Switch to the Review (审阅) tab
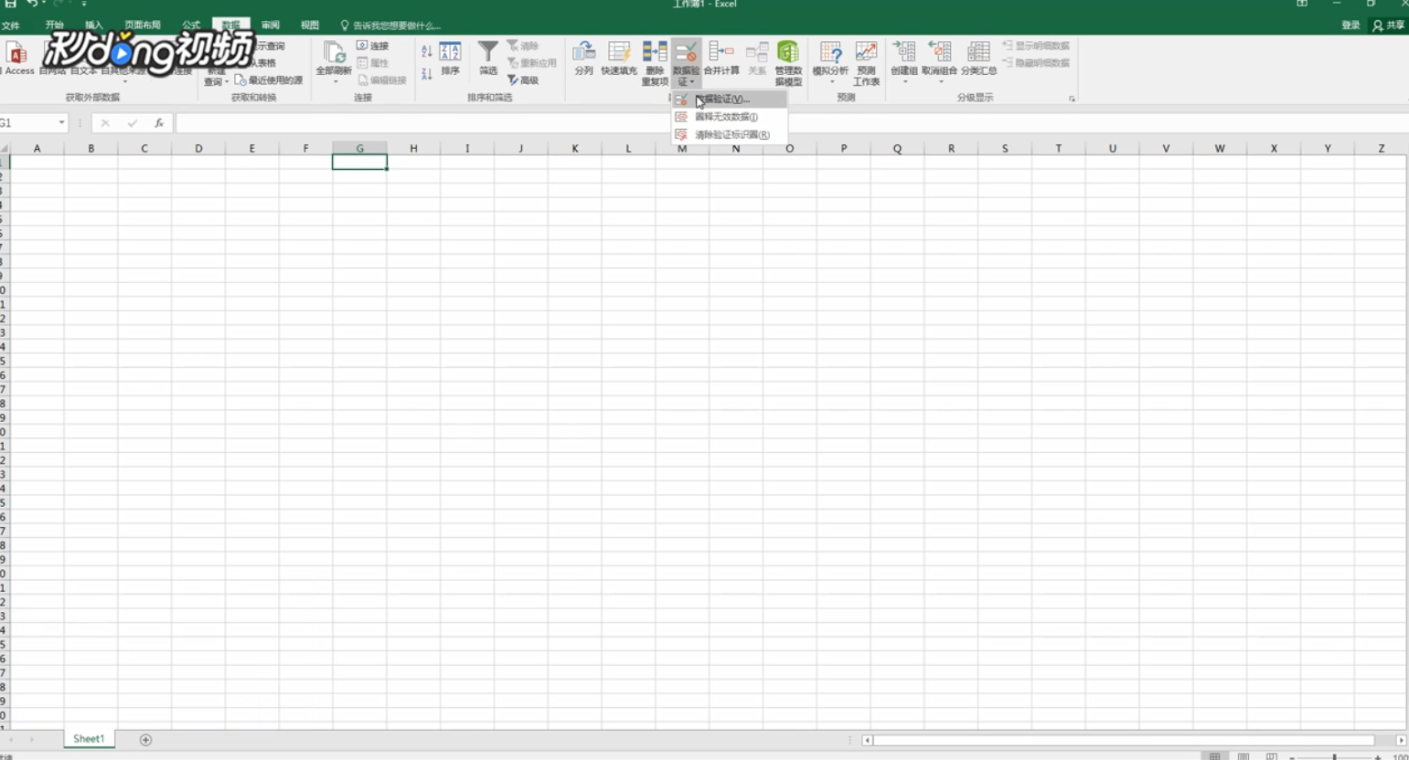This screenshot has width=1409, height=760. click(271, 26)
